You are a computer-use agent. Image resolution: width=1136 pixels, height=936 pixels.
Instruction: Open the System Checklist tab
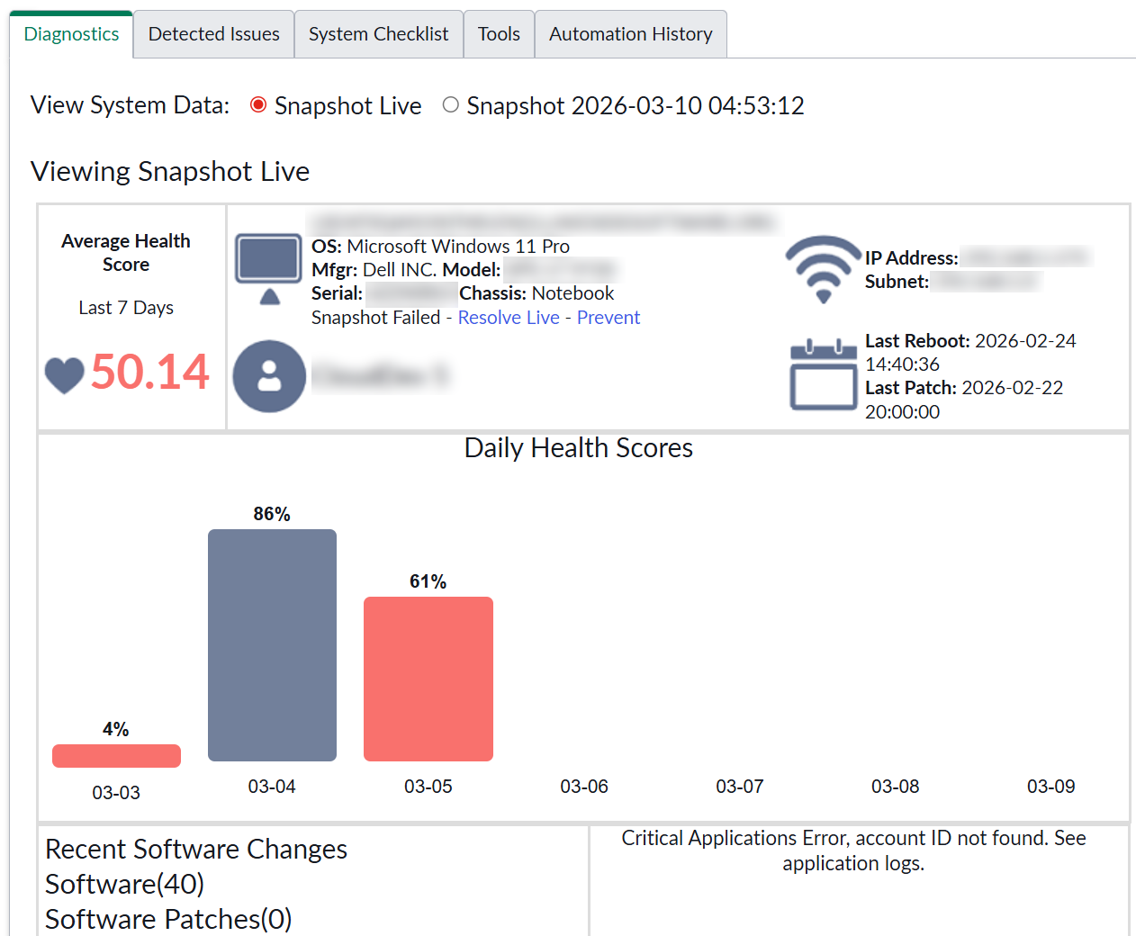pyautogui.click(x=378, y=34)
